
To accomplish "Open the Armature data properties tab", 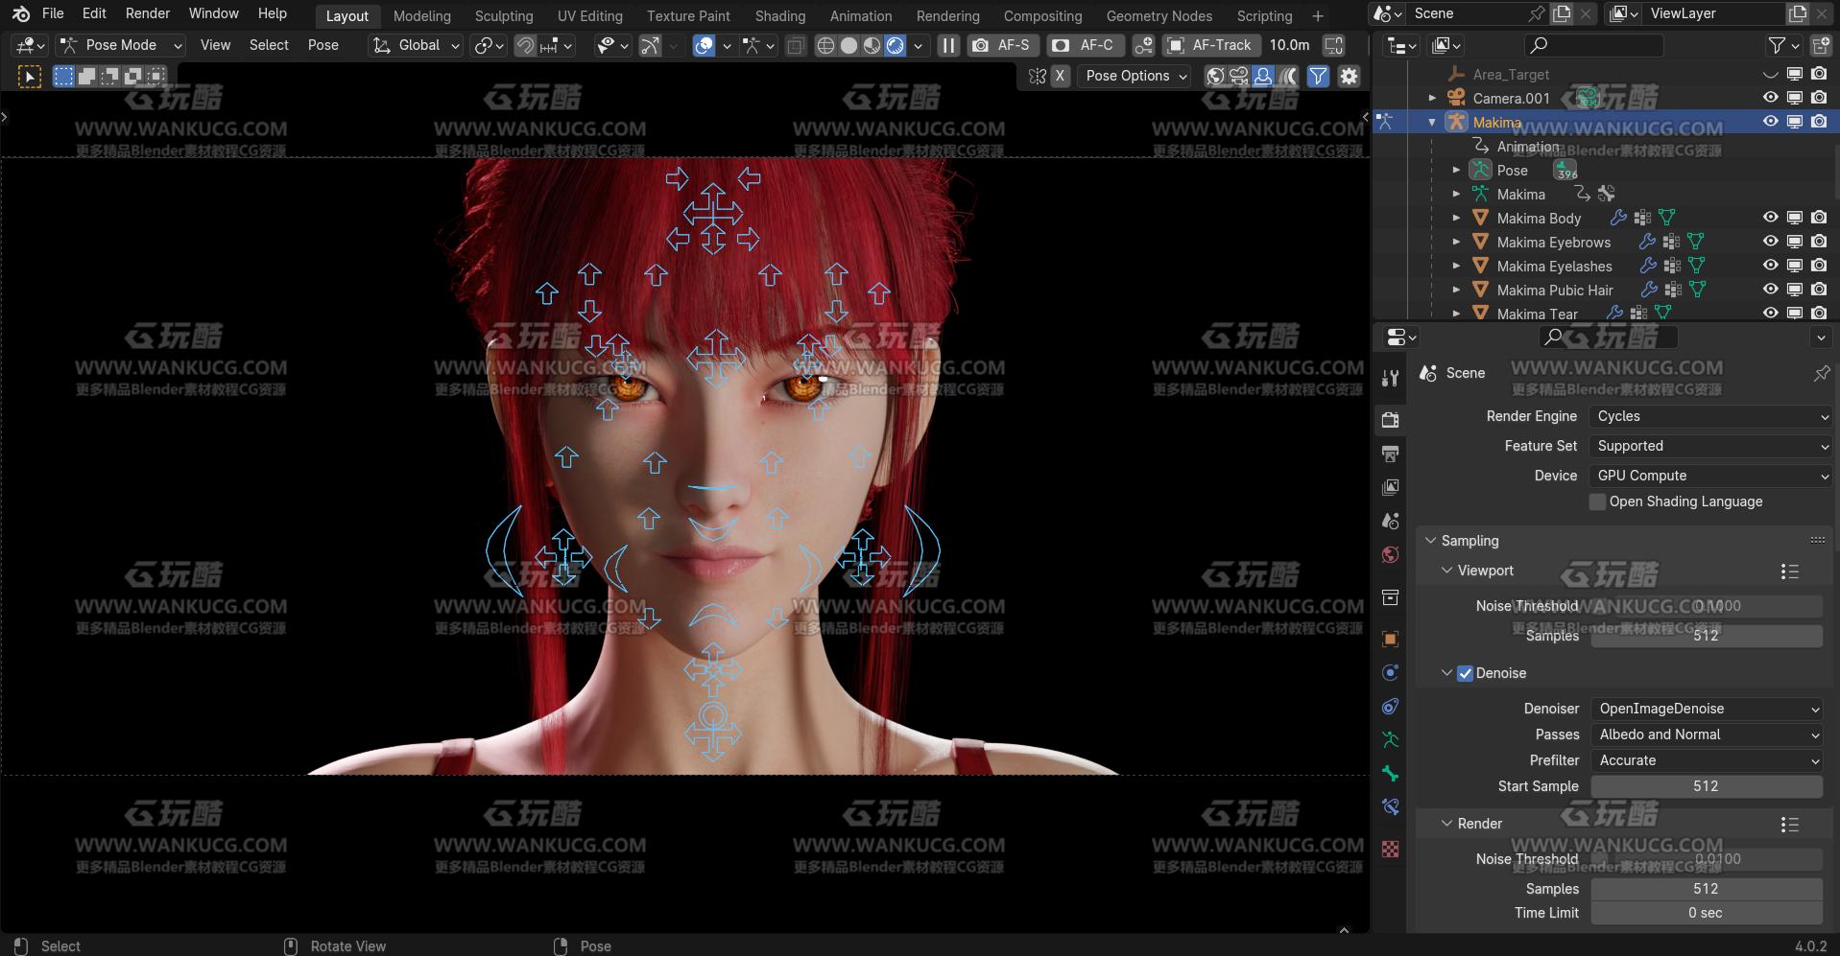I will pyautogui.click(x=1390, y=739).
